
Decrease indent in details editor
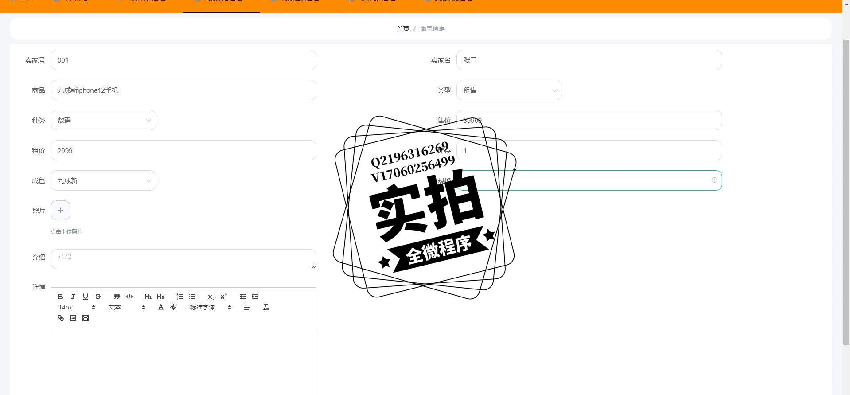click(x=243, y=297)
